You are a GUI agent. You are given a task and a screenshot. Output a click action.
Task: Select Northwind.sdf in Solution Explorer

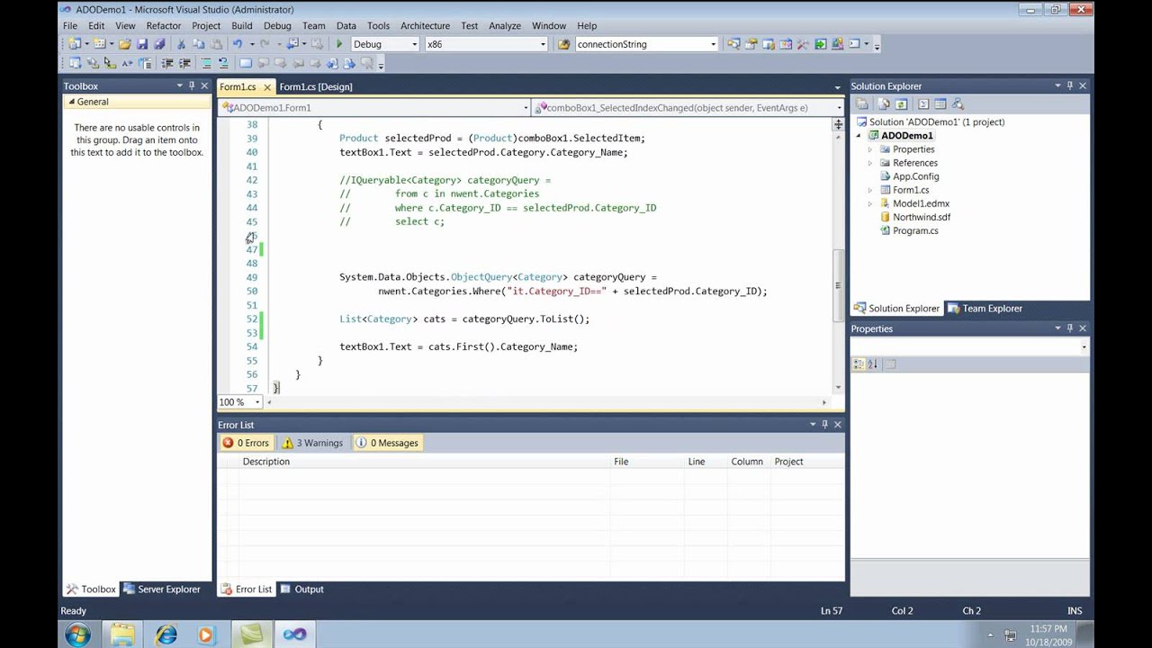tap(922, 217)
